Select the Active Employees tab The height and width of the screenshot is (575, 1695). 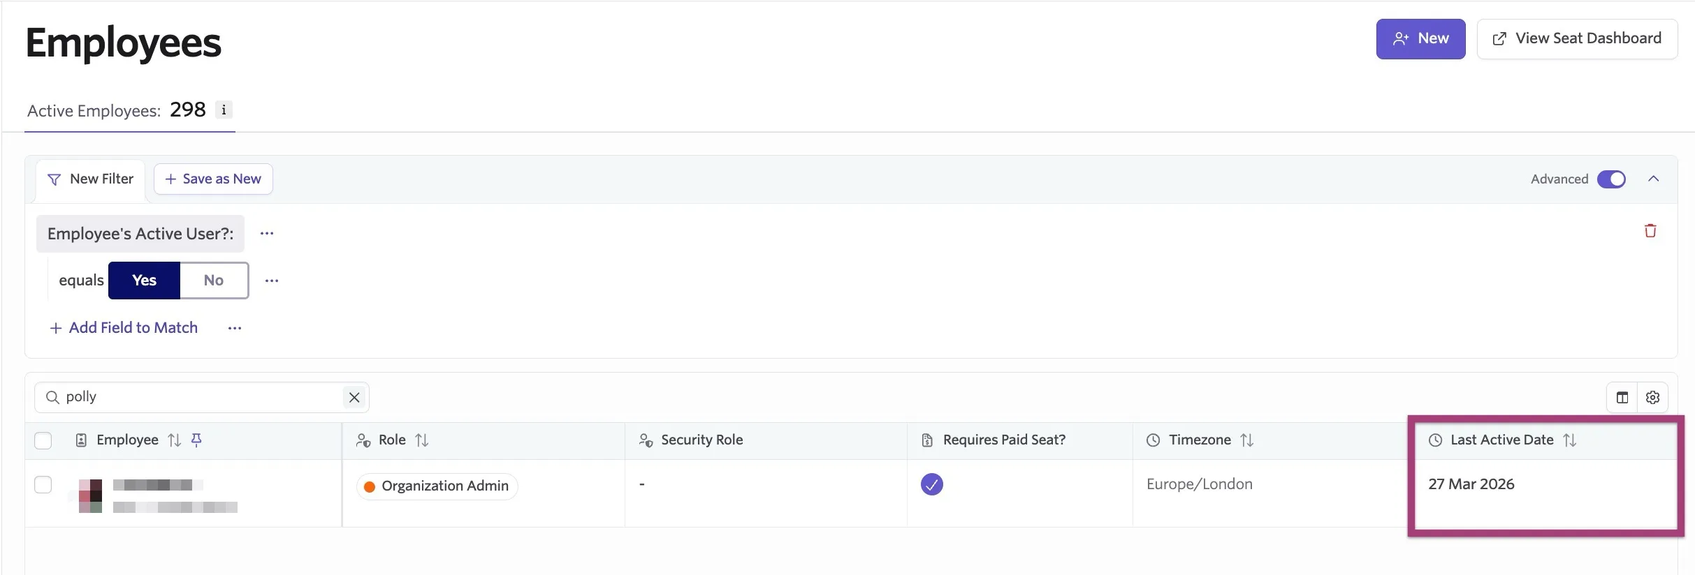(130, 110)
